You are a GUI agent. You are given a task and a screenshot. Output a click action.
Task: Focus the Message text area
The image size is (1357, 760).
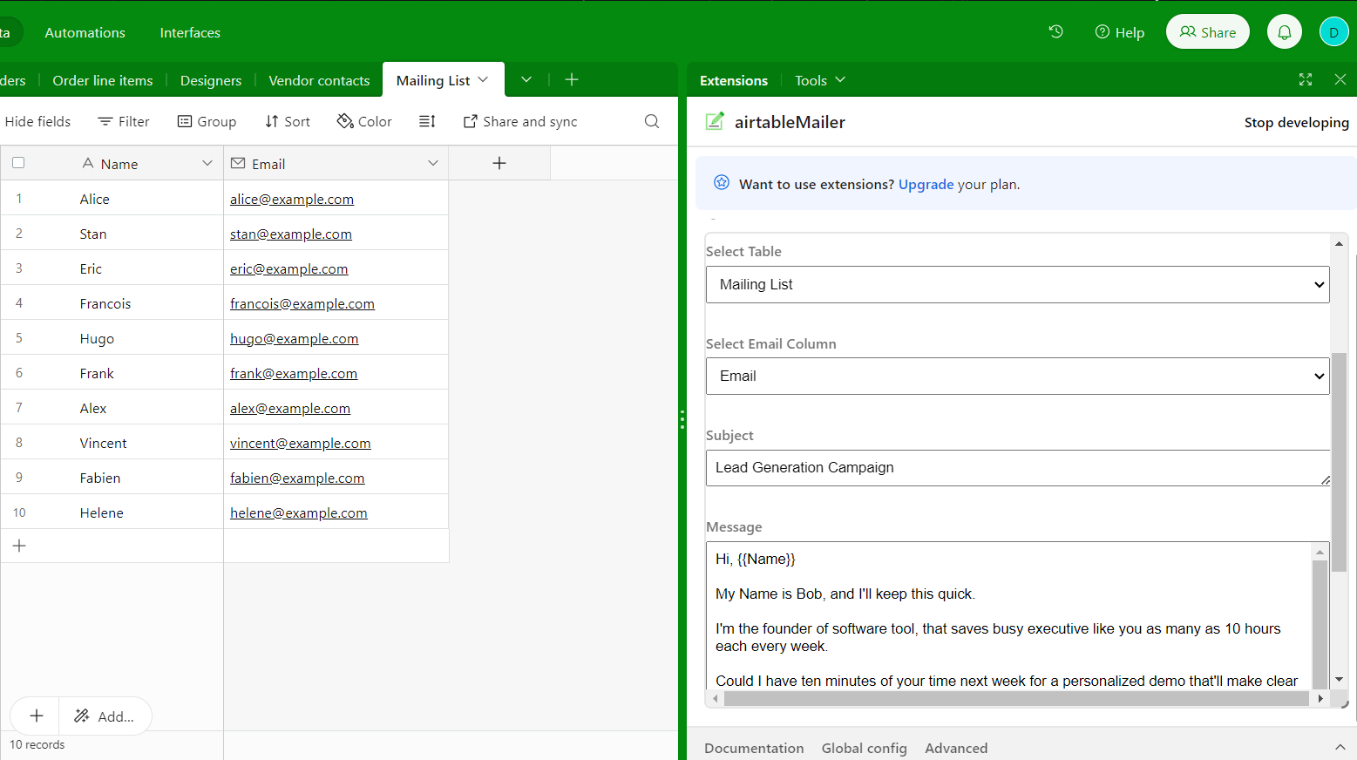tap(1008, 615)
